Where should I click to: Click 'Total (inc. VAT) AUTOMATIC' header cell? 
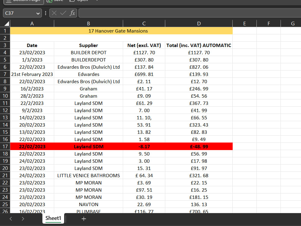click(199, 46)
